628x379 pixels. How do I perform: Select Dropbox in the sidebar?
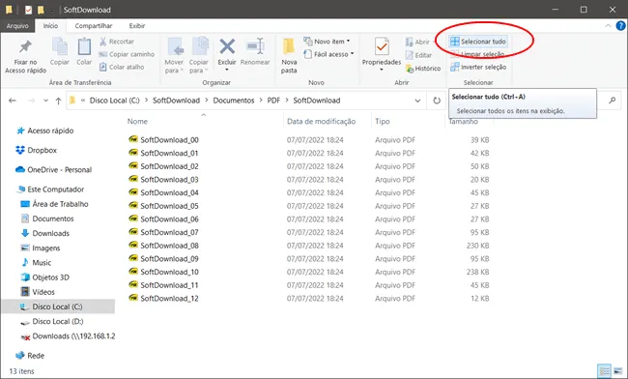37,150
